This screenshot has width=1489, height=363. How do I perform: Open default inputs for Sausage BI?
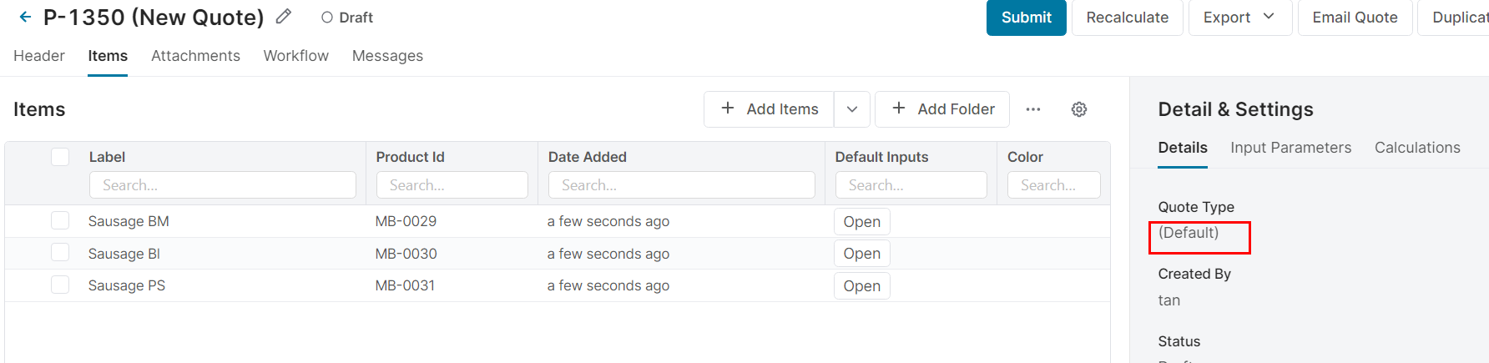(861, 254)
